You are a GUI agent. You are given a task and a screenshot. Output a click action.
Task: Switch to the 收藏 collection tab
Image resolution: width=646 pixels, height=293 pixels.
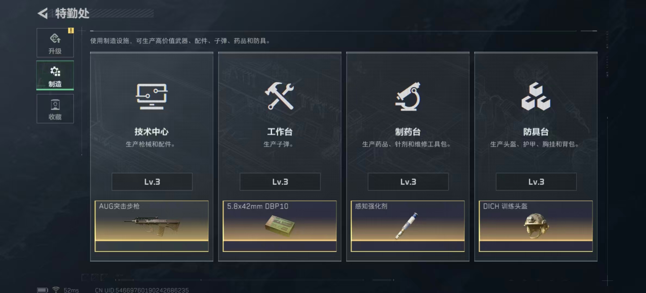pyautogui.click(x=55, y=109)
